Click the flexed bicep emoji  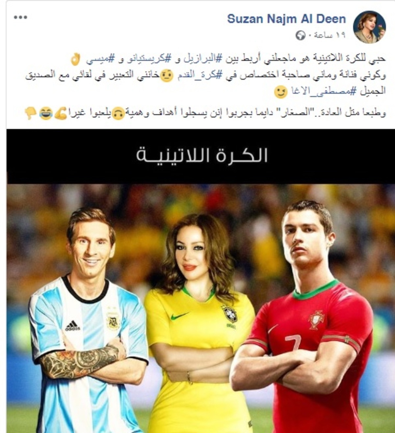pos(60,113)
